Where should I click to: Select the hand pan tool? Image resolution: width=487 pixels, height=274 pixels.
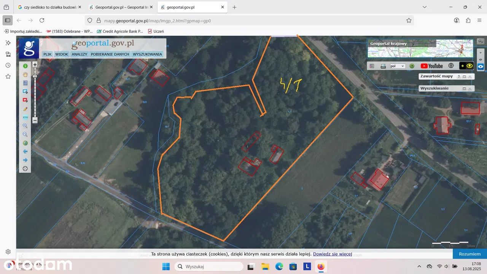pos(25,75)
